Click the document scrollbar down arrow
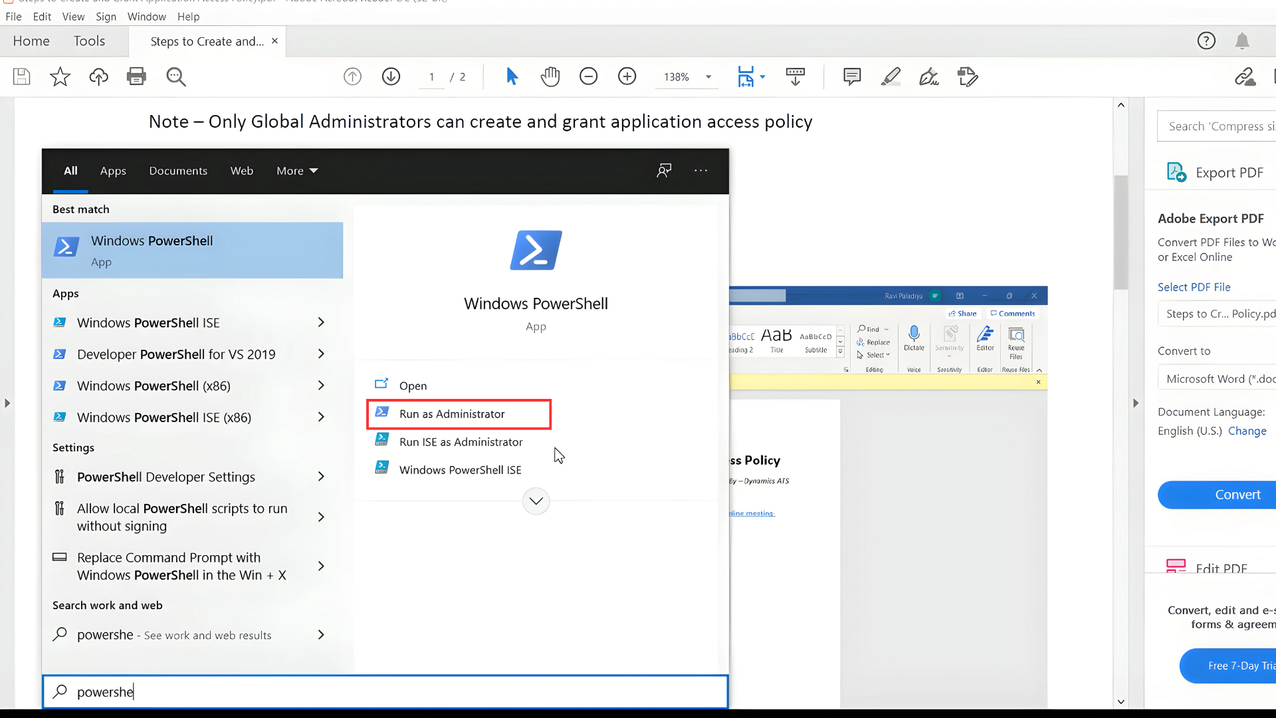The image size is (1276, 718). 1121,701
